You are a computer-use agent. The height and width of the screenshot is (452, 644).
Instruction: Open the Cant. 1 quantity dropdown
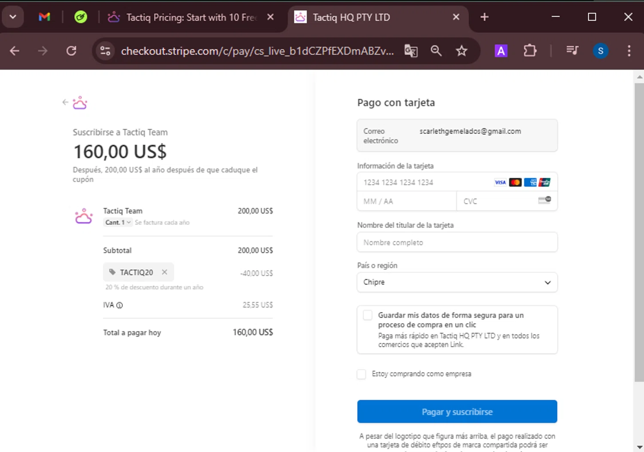(x=118, y=222)
